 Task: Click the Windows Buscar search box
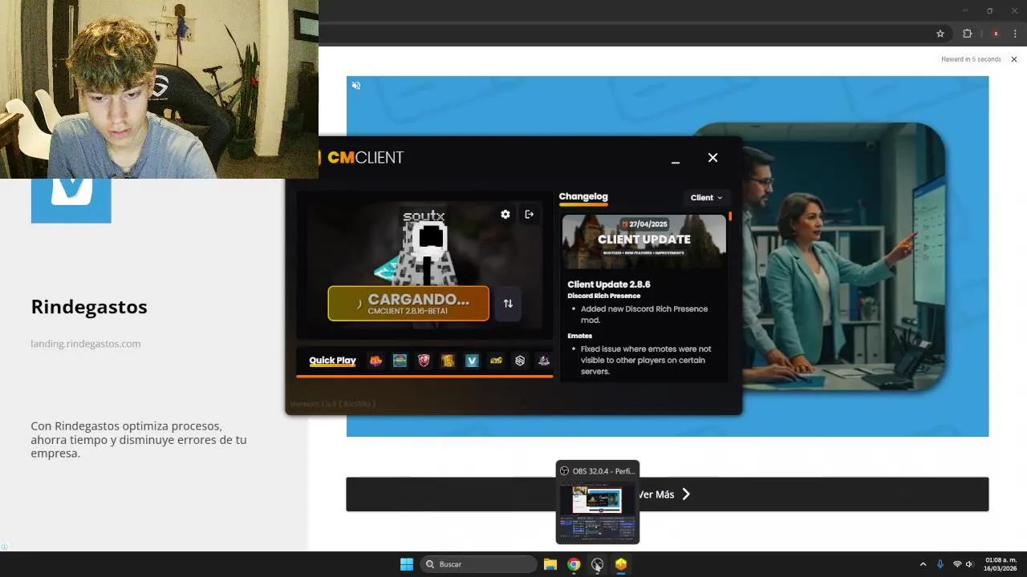pos(479,564)
